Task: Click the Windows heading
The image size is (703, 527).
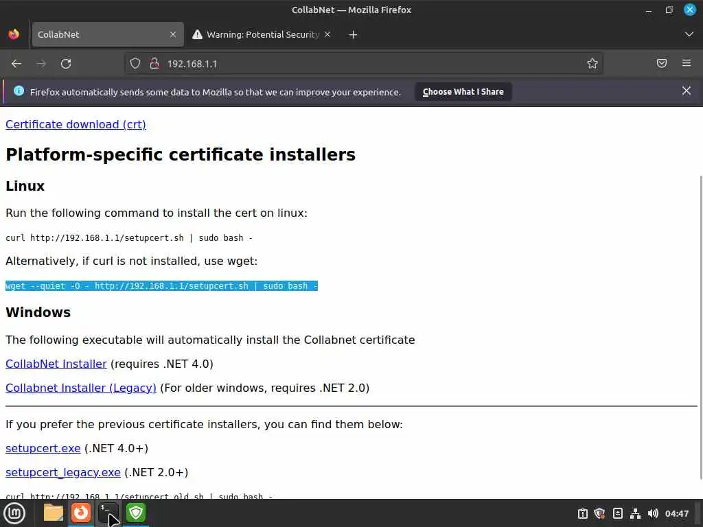Action: click(38, 312)
